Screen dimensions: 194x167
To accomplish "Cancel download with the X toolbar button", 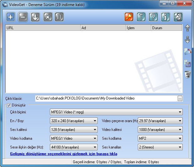I will pyautogui.click(x=48, y=17).
